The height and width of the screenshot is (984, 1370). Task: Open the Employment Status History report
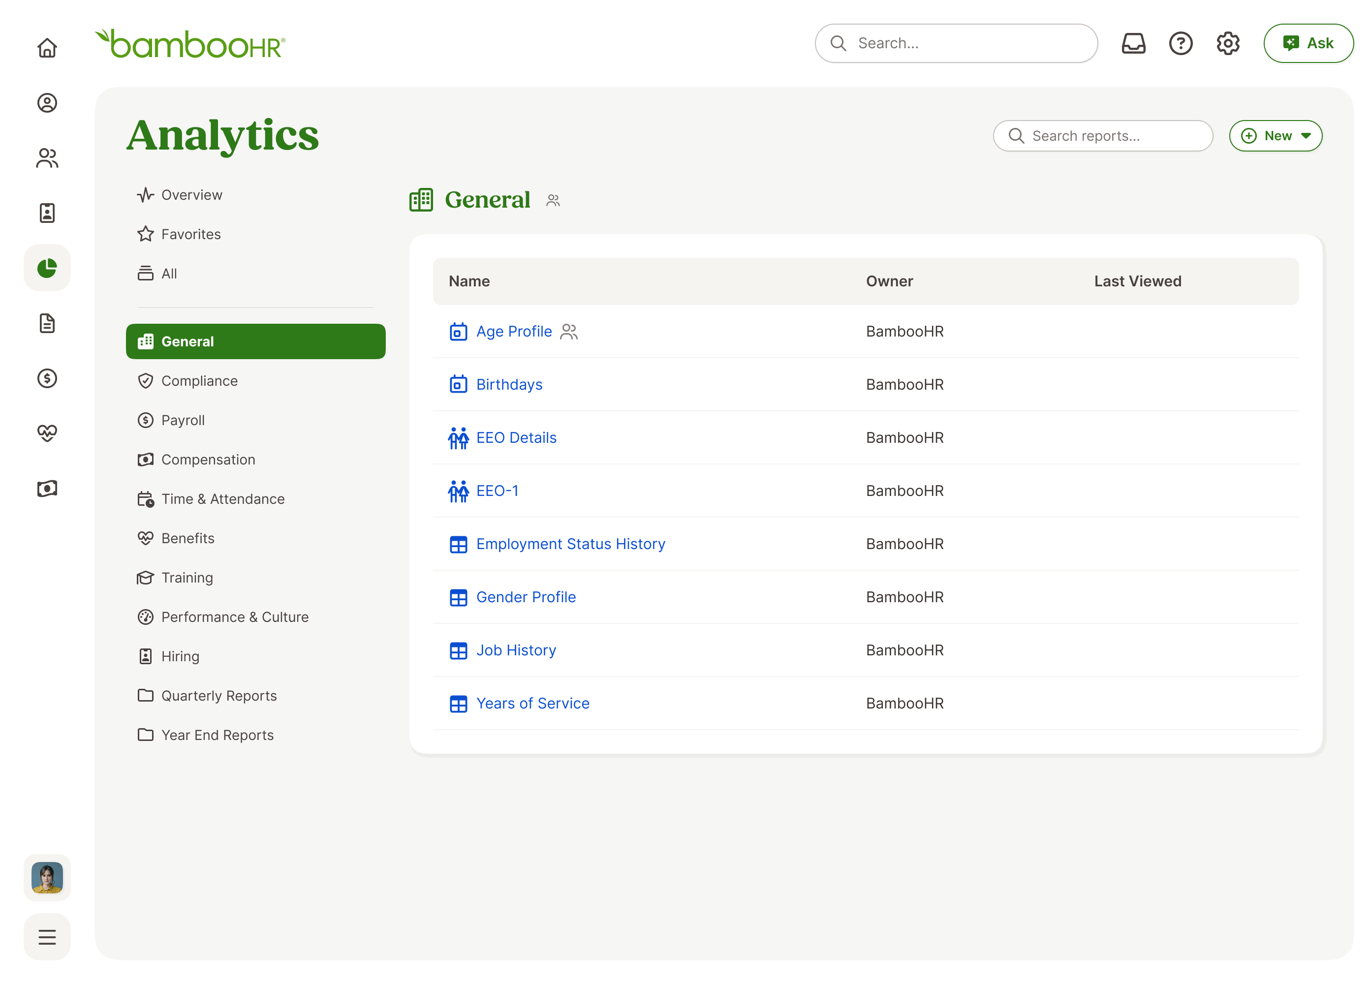[571, 544]
